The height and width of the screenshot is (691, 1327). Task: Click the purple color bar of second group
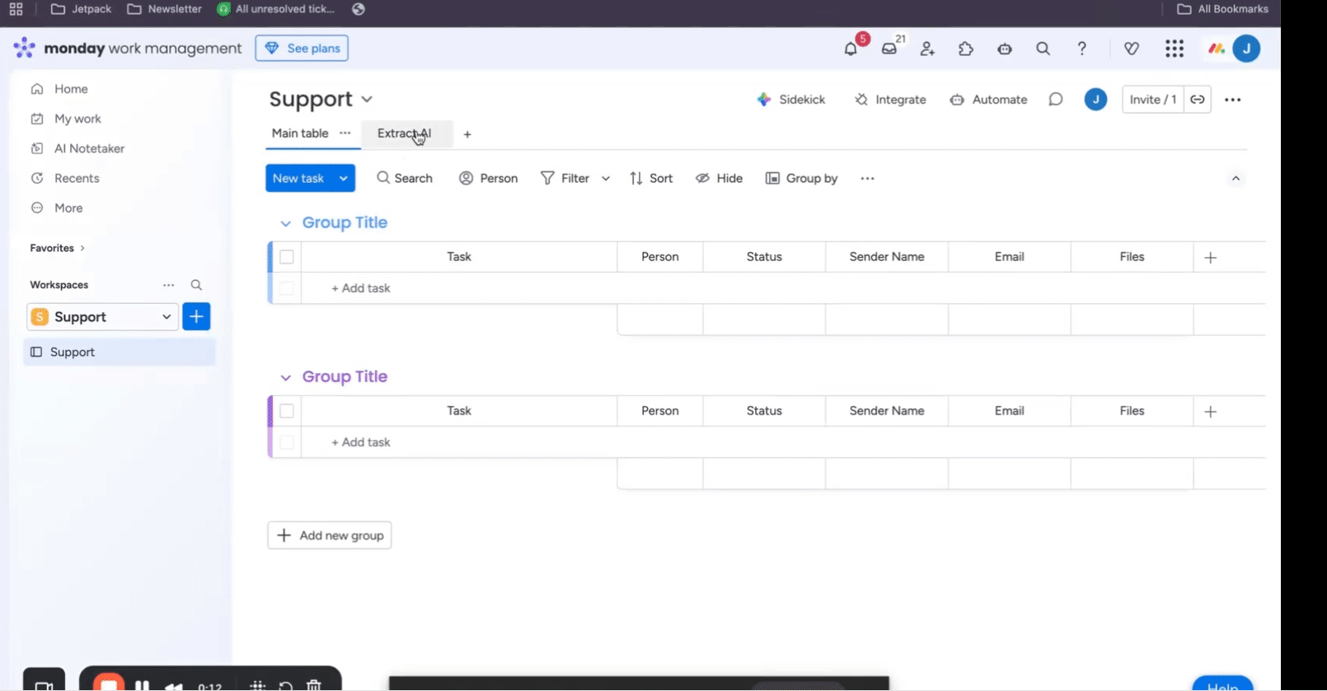tap(270, 427)
